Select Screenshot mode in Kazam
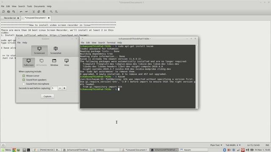 point(55,50)
